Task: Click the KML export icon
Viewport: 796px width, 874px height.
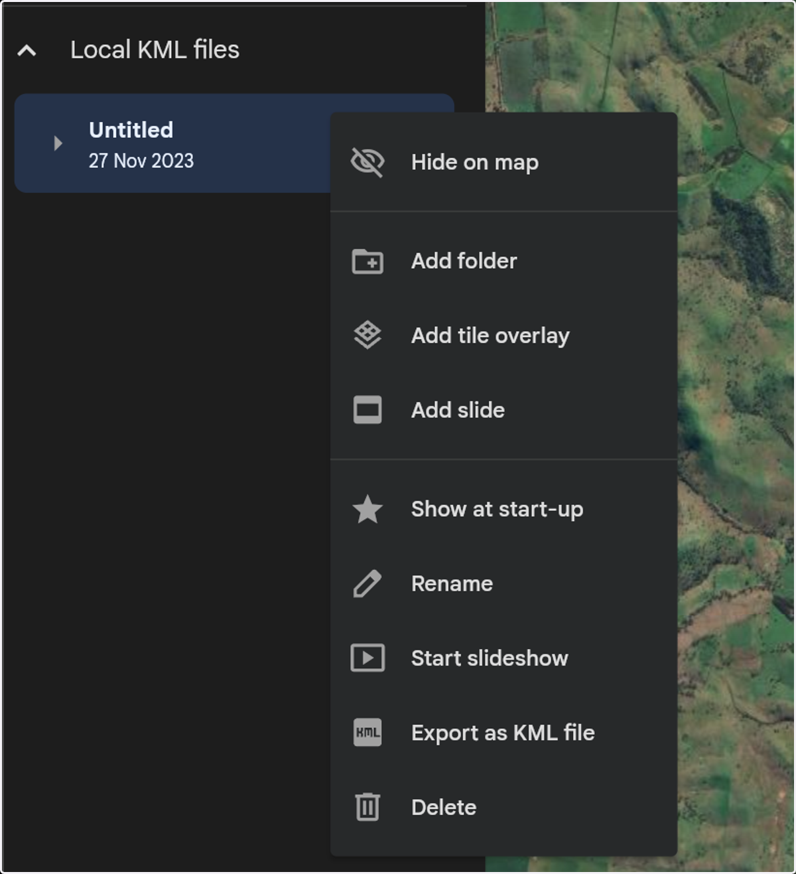Action: 367,733
